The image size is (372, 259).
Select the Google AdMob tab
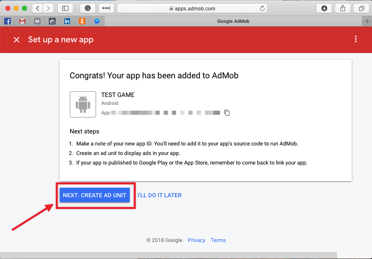pos(233,21)
